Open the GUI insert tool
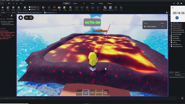 click(x=59, y=8)
